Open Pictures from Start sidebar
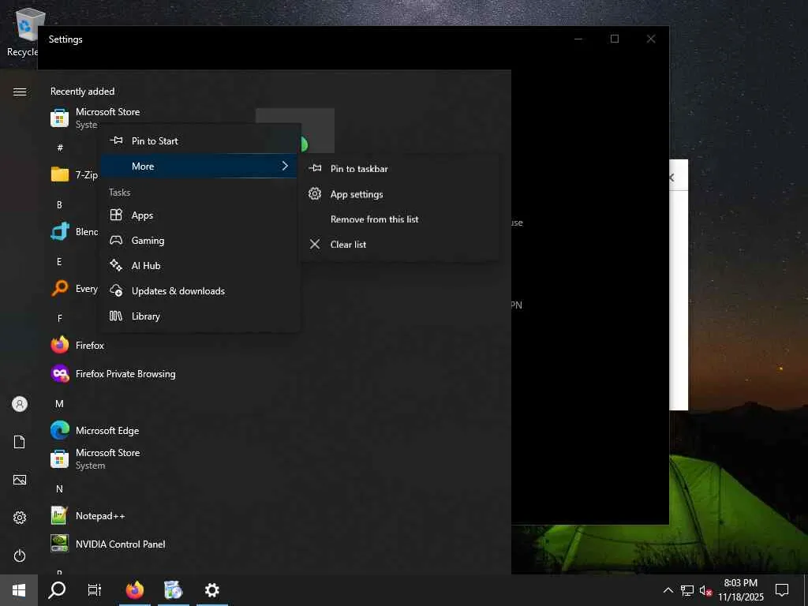The width and height of the screenshot is (808, 606). point(20,480)
